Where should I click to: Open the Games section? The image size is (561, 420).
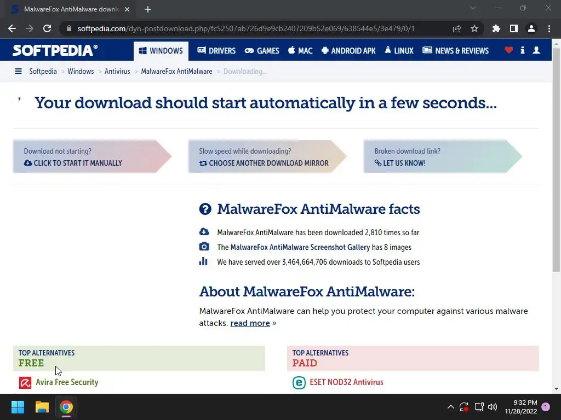tap(262, 51)
